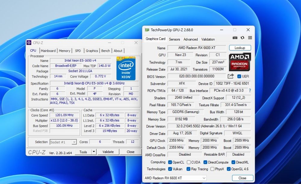Click the Validate button in CPU-Z

point(108,152)
